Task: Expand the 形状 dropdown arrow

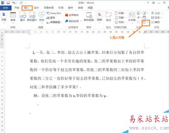Action: tap(42, 23)
